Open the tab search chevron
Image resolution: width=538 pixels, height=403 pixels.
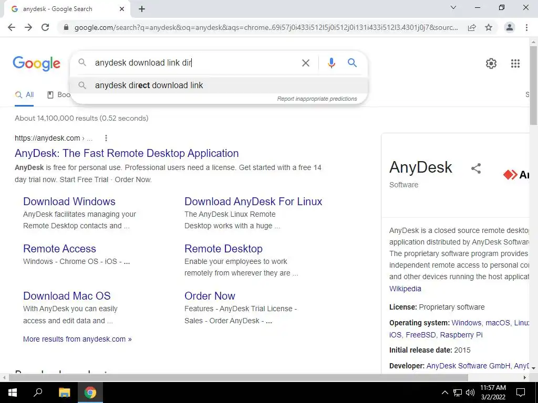coord(453,7)
